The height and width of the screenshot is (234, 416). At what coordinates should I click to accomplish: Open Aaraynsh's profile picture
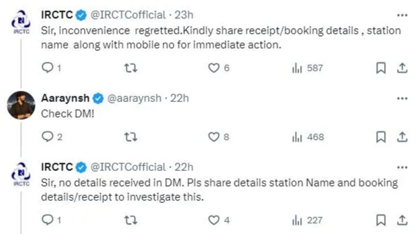[21, 105]
